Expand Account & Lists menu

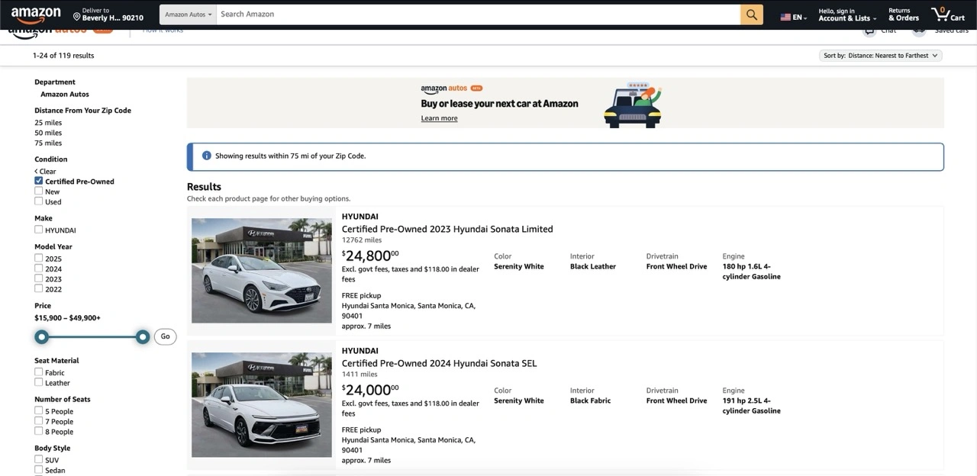click(847, 14)
